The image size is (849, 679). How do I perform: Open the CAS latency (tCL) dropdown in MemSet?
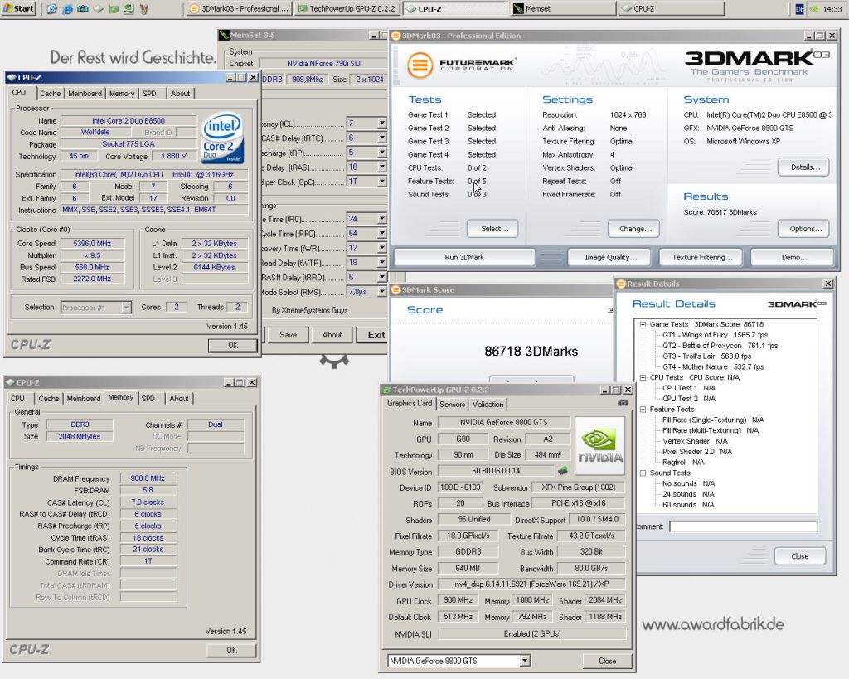(x=381, y=123)
